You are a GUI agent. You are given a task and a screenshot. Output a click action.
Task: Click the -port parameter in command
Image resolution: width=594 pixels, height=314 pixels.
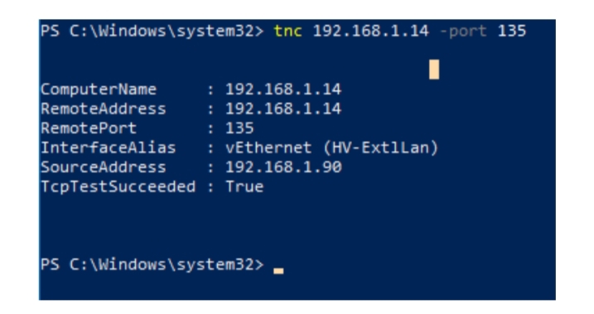coord(463,31)
